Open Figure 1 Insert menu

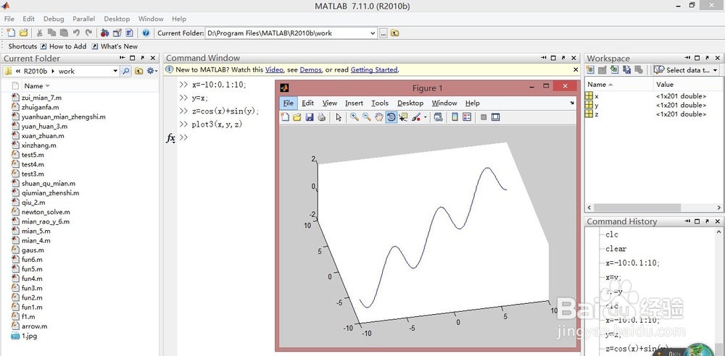pos(355,103)
